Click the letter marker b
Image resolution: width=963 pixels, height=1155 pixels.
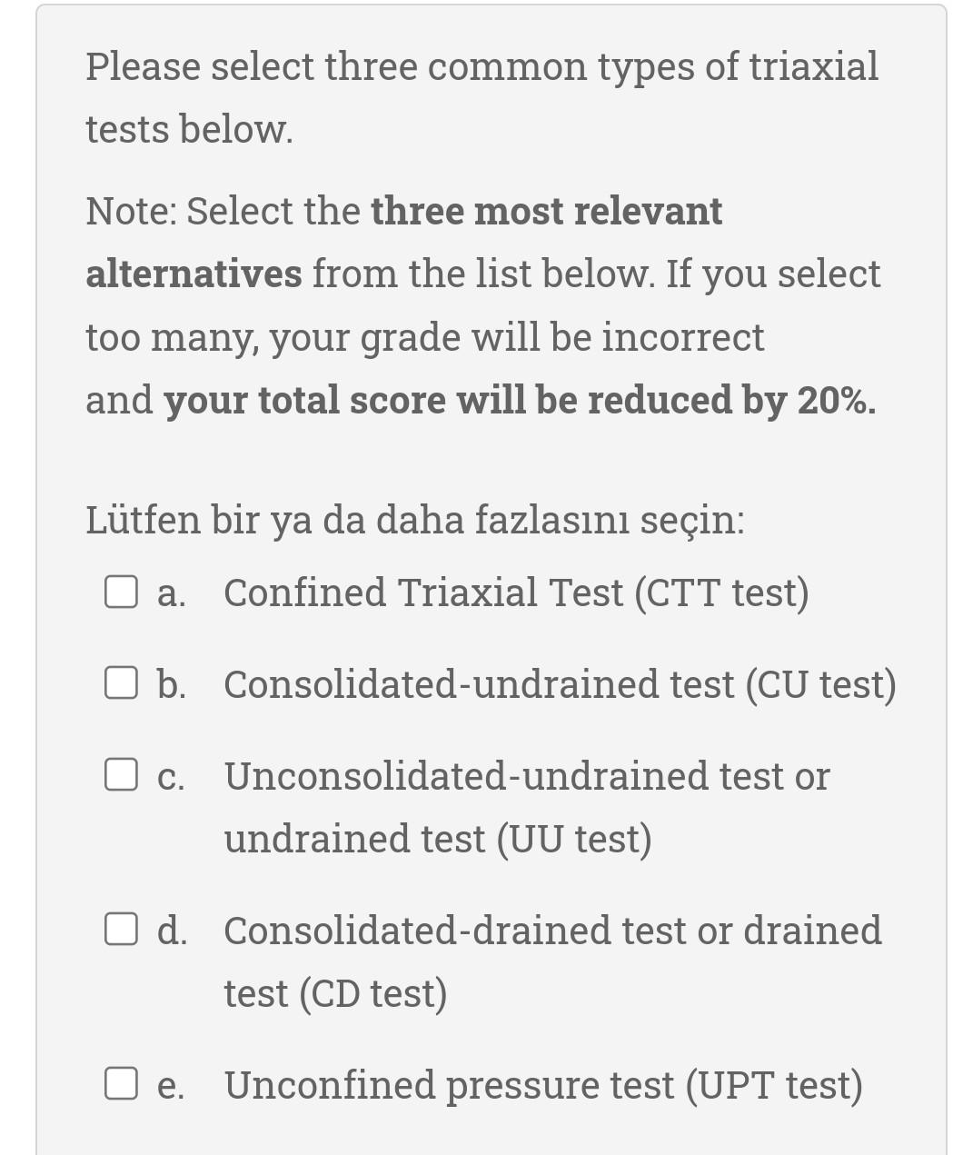coord(171,684)
